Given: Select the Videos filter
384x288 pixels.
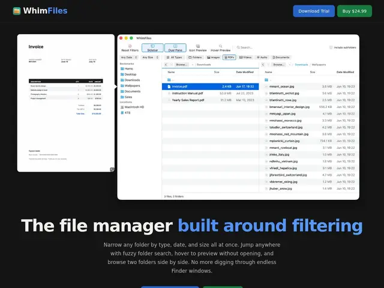Looking at the screenshot, I should coord(245,58).
